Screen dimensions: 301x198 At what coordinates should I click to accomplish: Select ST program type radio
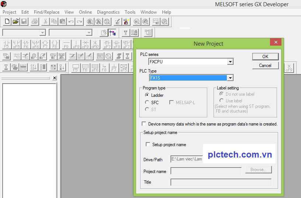tap(150, 110)
